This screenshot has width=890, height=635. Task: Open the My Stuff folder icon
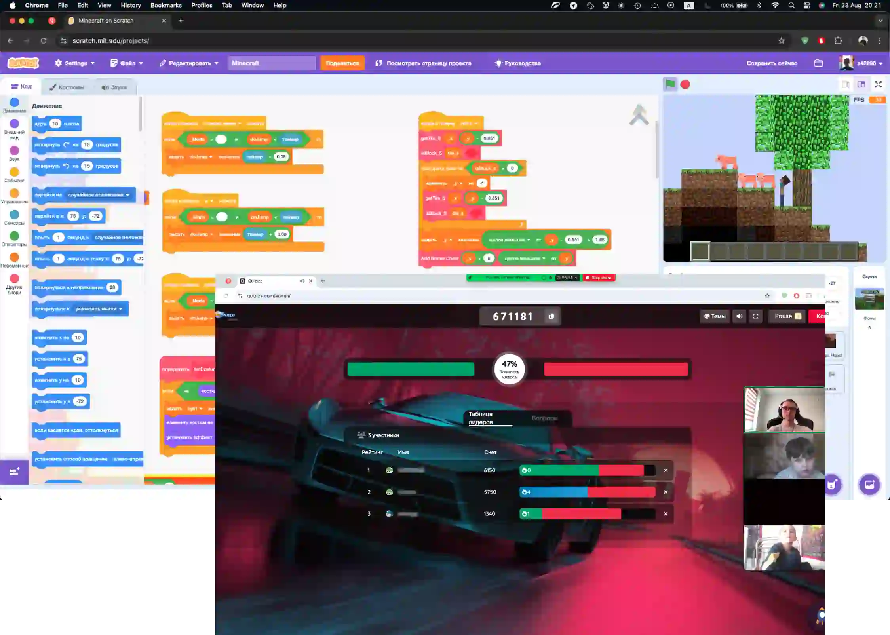point(818,63)
